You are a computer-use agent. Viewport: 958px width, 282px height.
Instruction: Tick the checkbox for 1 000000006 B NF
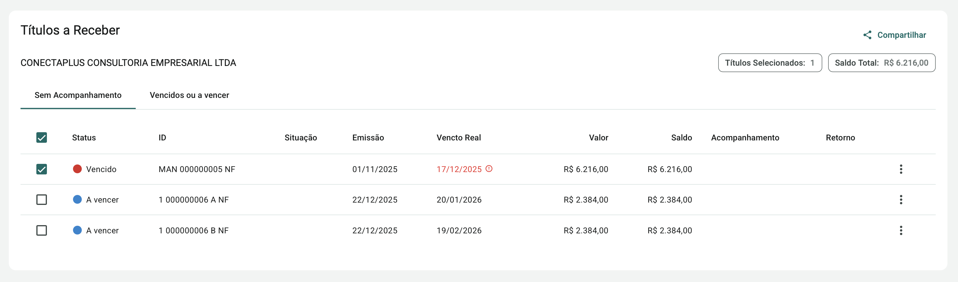(42, 231)
